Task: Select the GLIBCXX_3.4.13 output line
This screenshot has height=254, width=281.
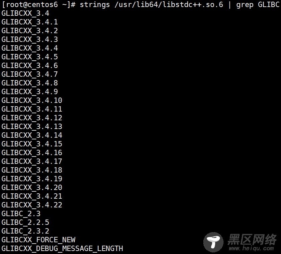Action: coord(32,127)
